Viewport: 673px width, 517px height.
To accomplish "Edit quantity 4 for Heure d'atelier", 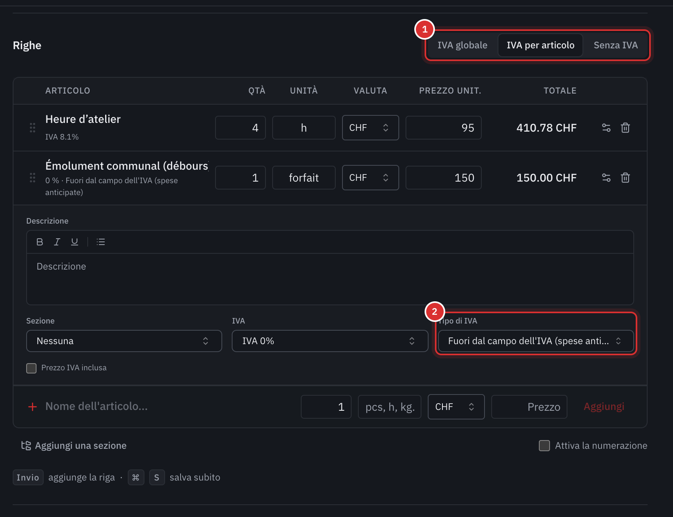I will pyautogui.click(x=240, y=128).
